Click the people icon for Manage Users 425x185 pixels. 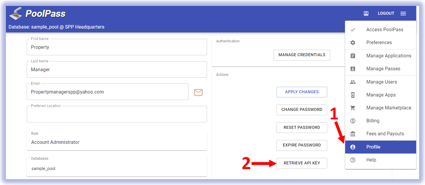[353, 82]
